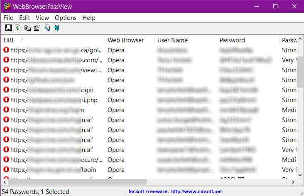Click the horizontal scrollbar left arrow

[x=5, y=182]
